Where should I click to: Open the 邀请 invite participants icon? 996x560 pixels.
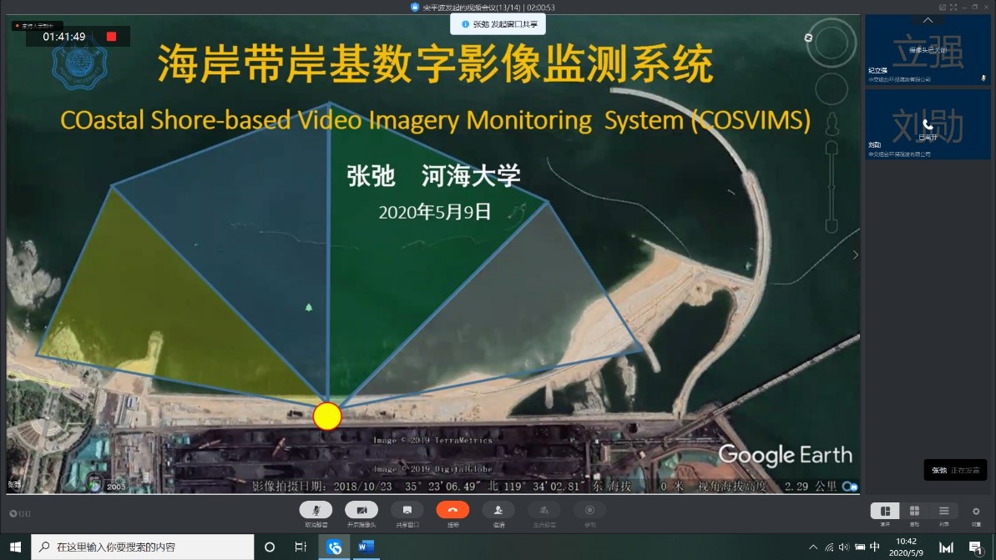click(498, 510)
